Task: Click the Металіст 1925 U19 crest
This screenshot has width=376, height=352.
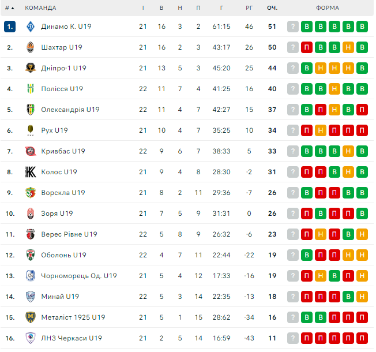Action: pos(31,317)
